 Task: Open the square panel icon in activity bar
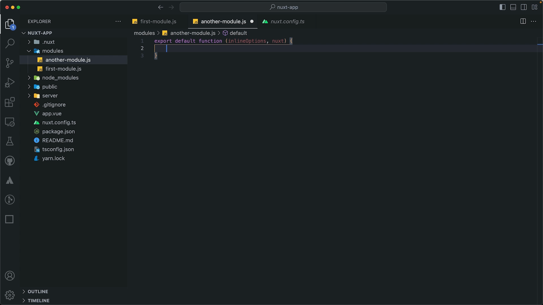point(10,219)
